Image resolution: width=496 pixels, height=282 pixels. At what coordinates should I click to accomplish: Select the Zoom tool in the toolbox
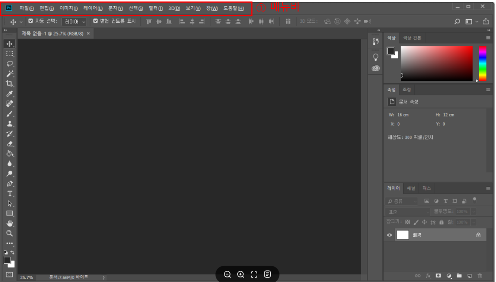9,233
